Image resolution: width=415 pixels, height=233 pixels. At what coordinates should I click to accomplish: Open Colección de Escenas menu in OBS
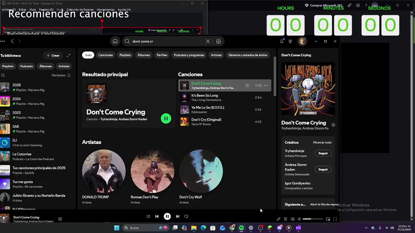(x=80, y=10)
